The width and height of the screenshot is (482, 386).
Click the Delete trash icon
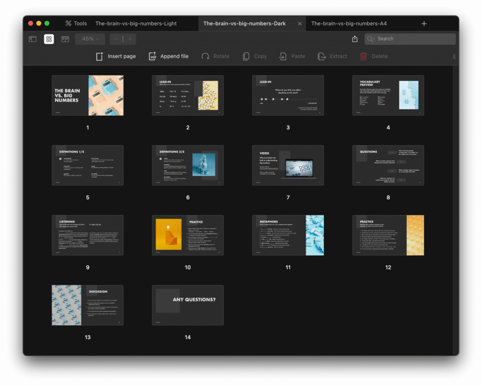(363, 56)
